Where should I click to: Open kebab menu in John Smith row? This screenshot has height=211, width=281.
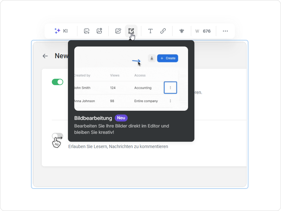(x=170, y=88)
